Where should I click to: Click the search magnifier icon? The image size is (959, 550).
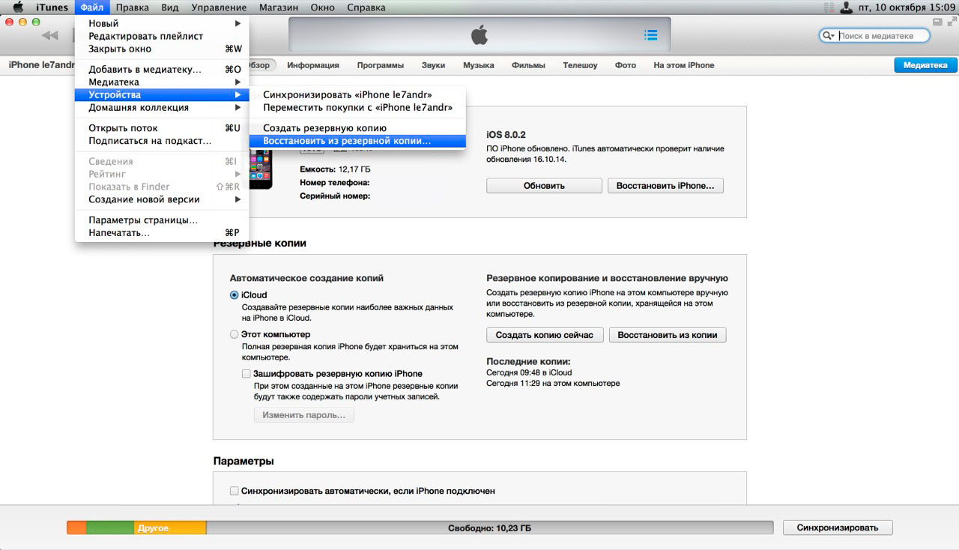coord(829,35)
